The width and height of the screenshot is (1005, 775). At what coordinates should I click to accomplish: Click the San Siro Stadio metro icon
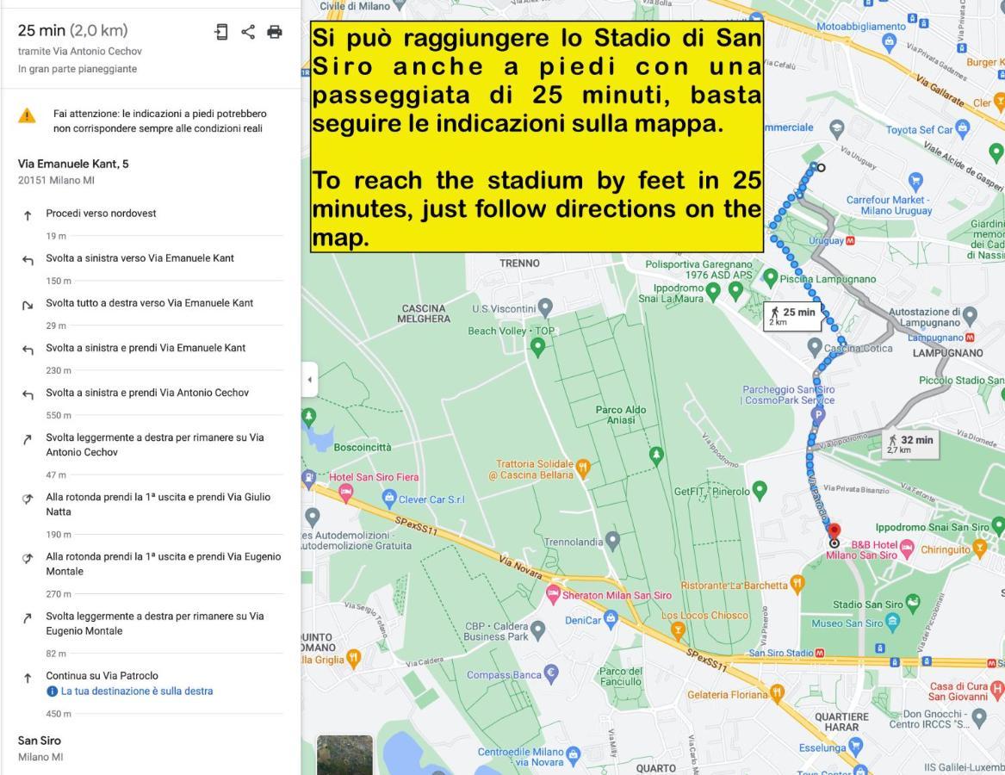[820, 654]
